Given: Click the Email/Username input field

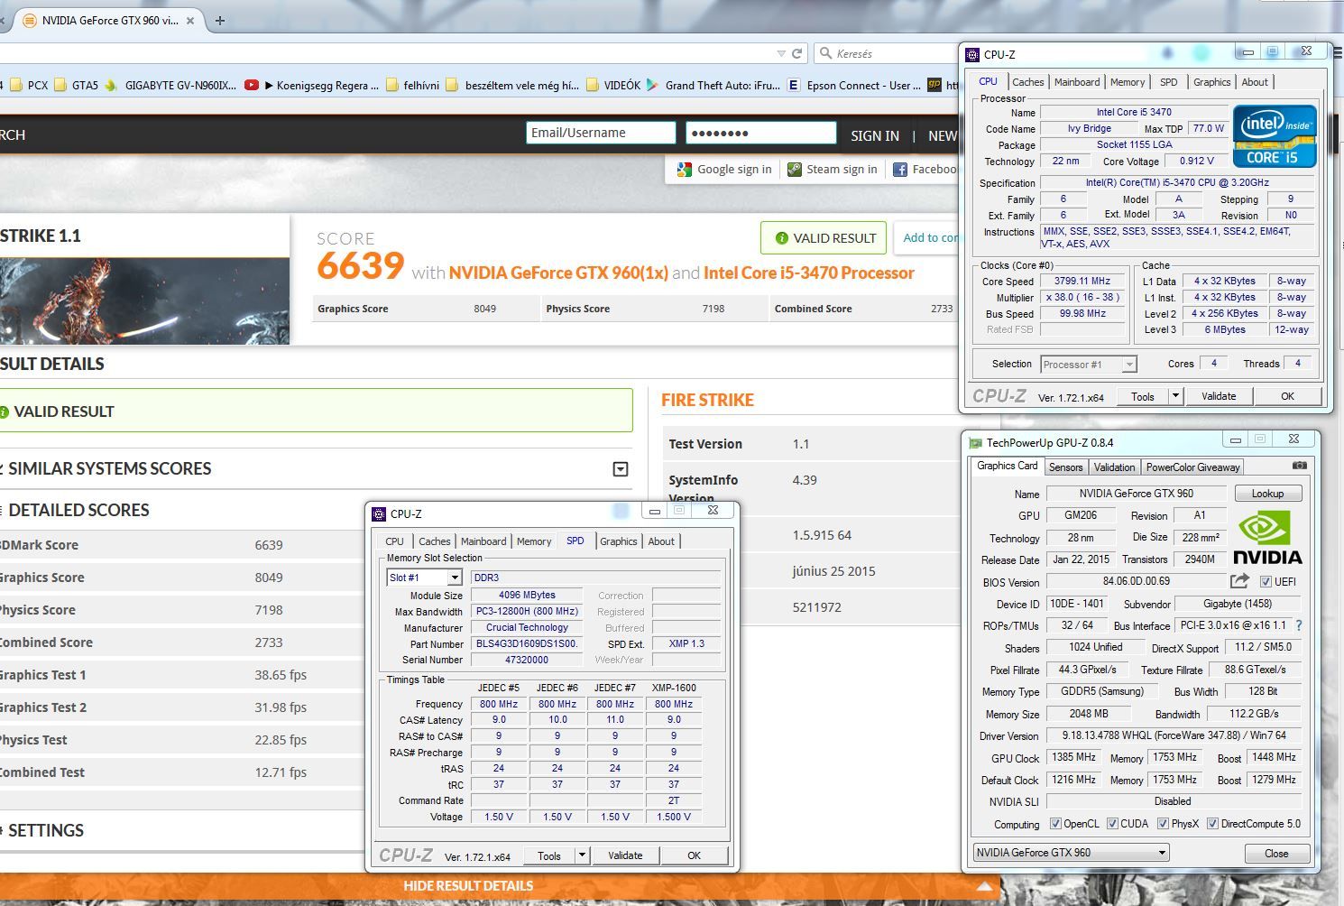Looking at the screenshot, I should click(x=601, y=133).
